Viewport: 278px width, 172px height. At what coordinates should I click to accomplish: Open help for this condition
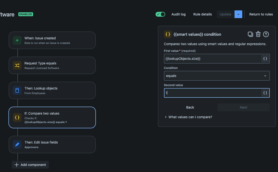click(x=266, y=34)
